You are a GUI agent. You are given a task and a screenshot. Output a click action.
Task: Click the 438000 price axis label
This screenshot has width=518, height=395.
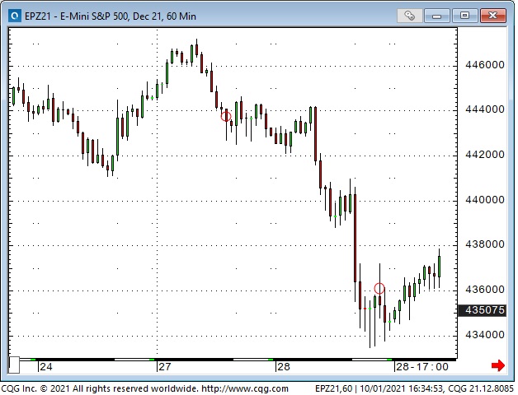tap(485, 244)
